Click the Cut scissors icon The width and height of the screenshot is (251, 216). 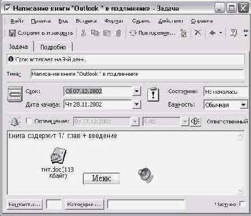pyautogui.click(x=83, y=33)
